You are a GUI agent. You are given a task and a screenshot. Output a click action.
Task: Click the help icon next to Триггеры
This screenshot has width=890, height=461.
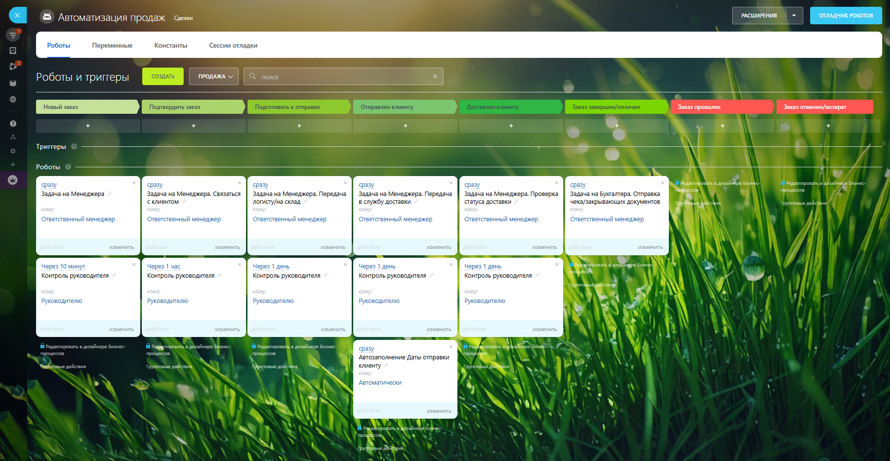tap(74, 146)
